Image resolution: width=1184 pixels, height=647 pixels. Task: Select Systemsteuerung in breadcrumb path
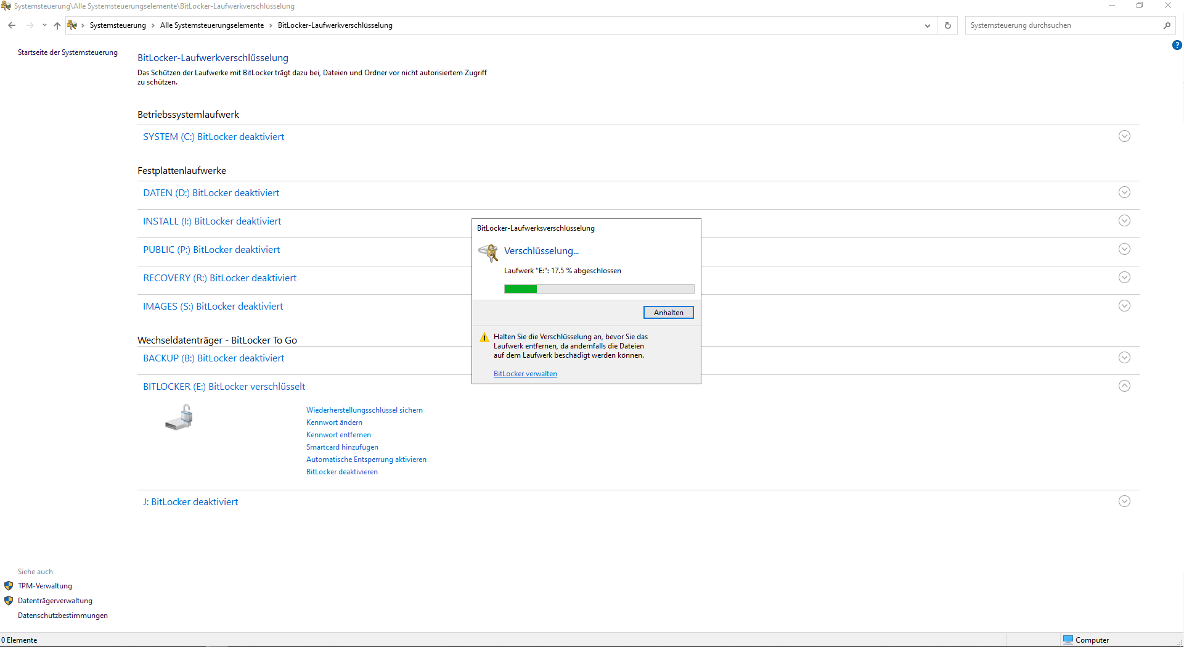118,25
